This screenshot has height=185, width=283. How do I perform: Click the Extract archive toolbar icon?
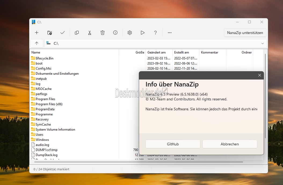pyautogui.click(x=50, y=33)
